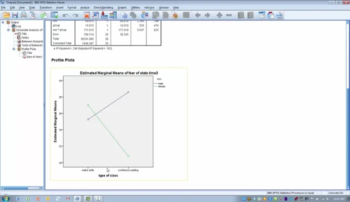This screenshot has height=202, width=350.
Task: Open the Direct Marketing menu
Action: click(103, 7)
